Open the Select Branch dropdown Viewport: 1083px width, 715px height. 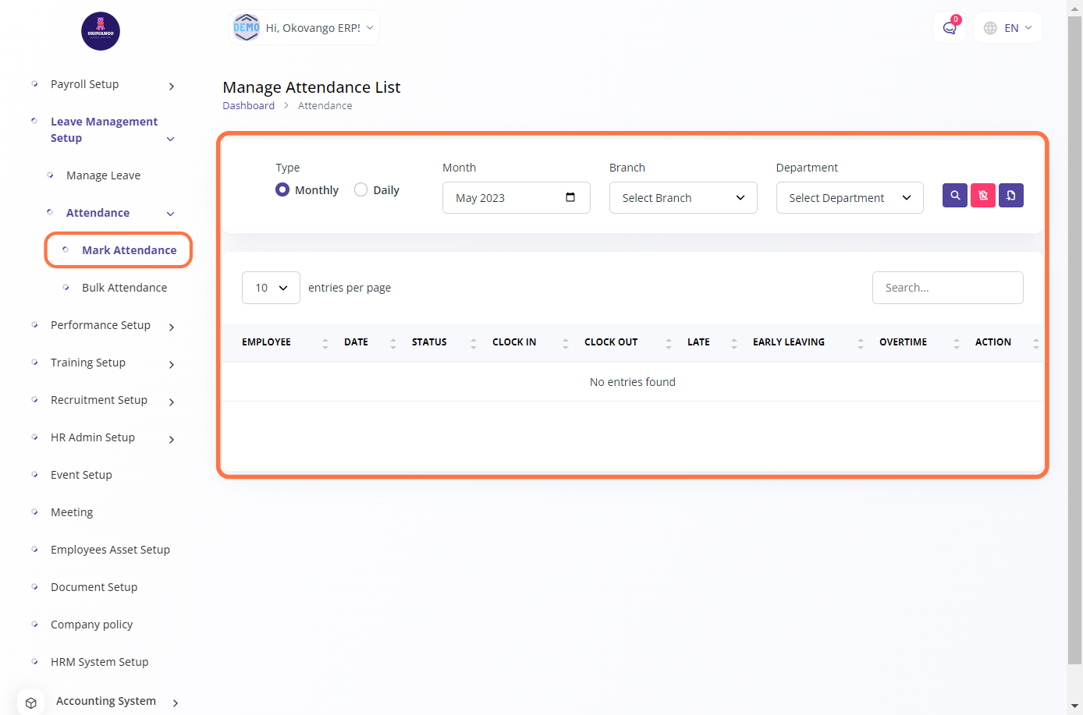coord(683,198)
